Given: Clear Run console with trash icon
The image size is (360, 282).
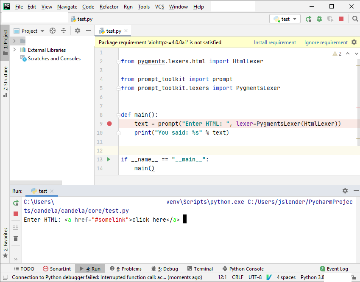Looking at the screenshot, I should [x=16, y=239].
